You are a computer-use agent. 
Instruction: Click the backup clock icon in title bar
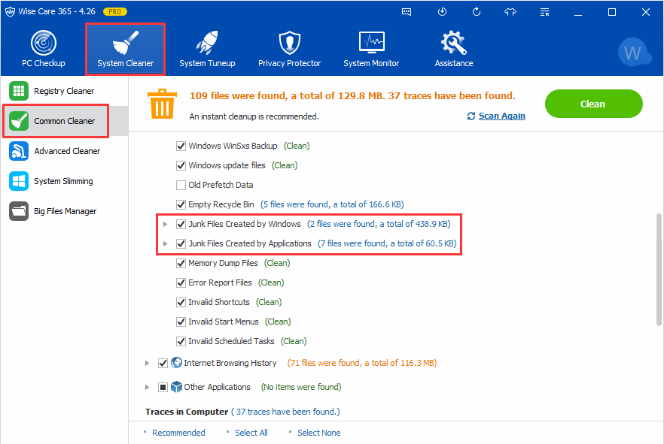pos(442,12)
